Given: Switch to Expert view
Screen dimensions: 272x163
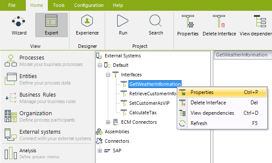Looking at the screenshot, I should pos(51,25).
